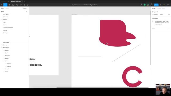Click the additional collaborators count avatar

[x=151, y=5]
